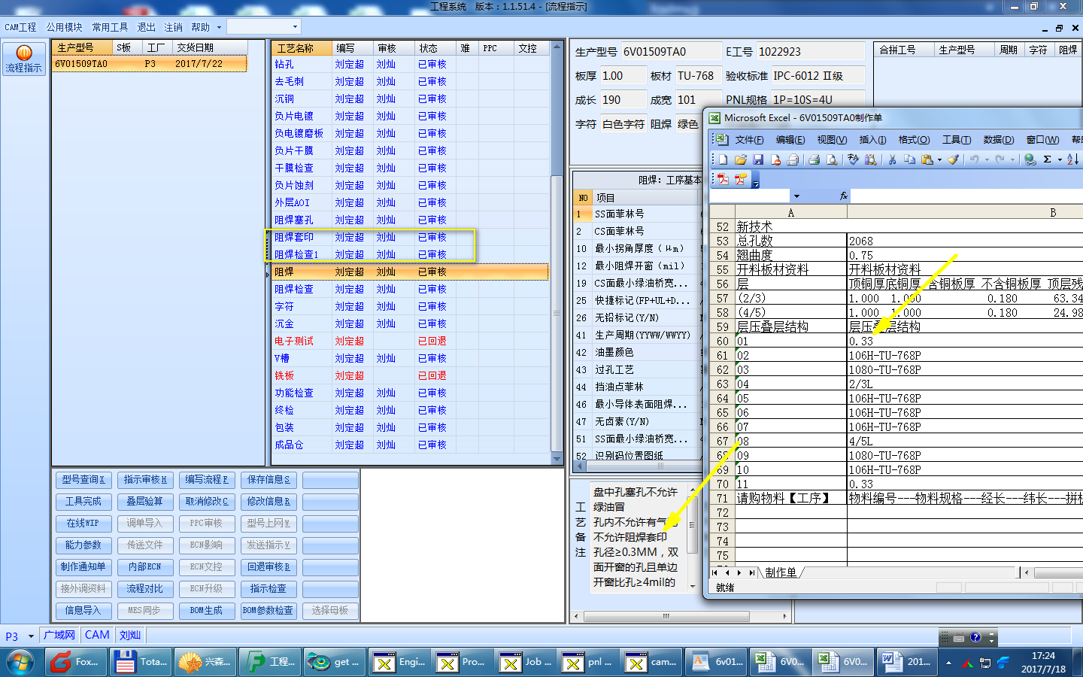Click the 流程指示 orange icon button
Screen dimensions: 1083x677
coord(24,59)
